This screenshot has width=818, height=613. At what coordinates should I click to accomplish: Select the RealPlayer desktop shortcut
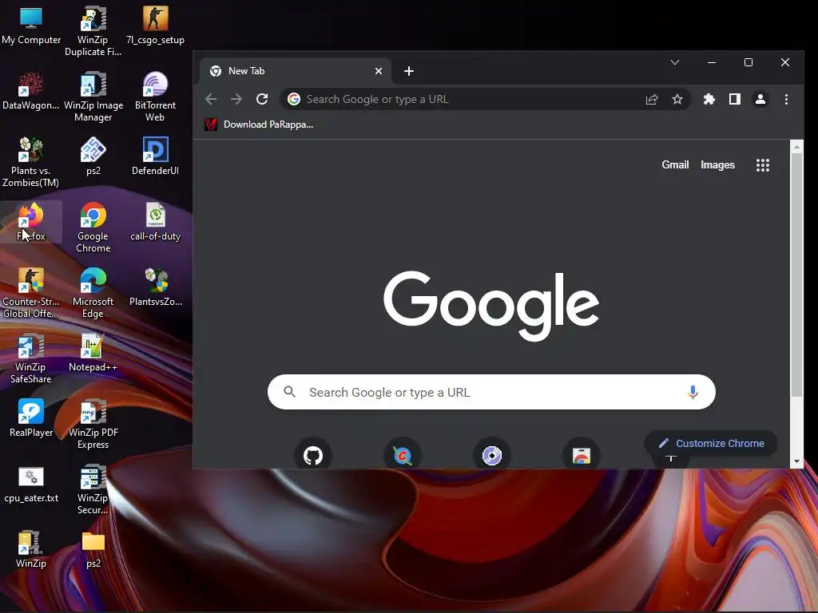[x=31, y=418]
